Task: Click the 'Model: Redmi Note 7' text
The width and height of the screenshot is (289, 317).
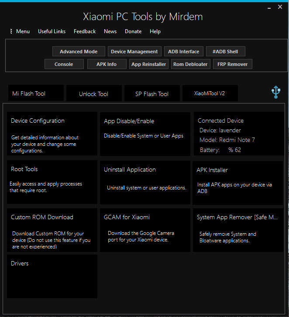Action: [x=227, y=140]
